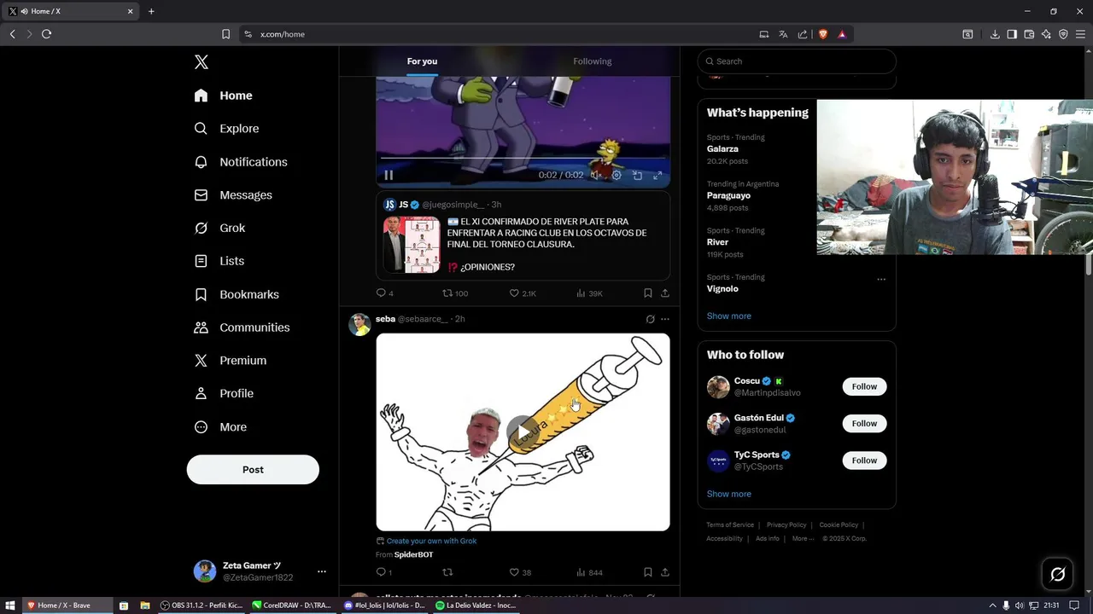This screenshot has height=614, width=1093.
Task: Click the Search input field
Action: (x=797, y=61)
